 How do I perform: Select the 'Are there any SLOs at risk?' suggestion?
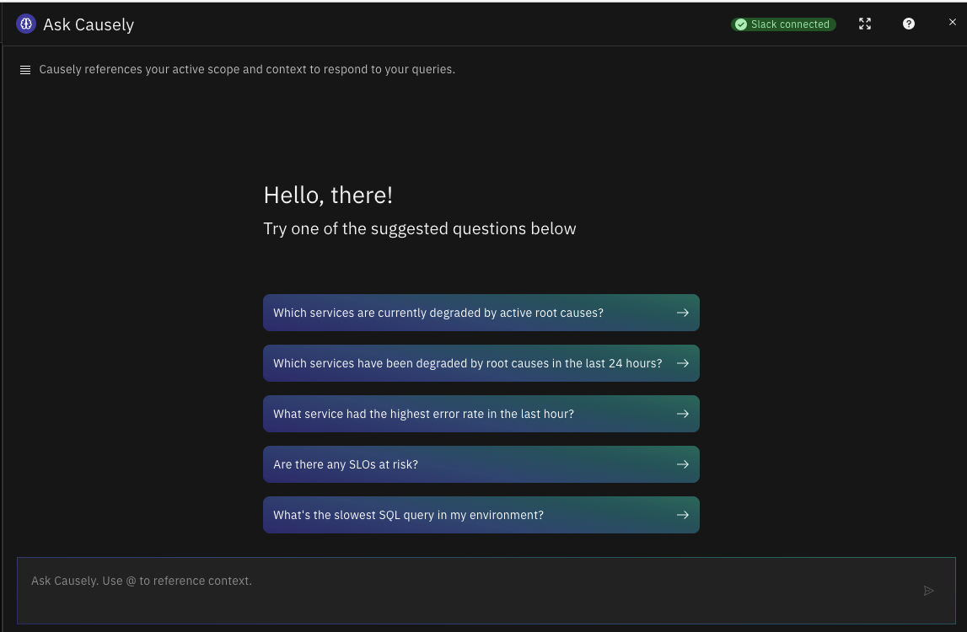click(x=481, y=464)
